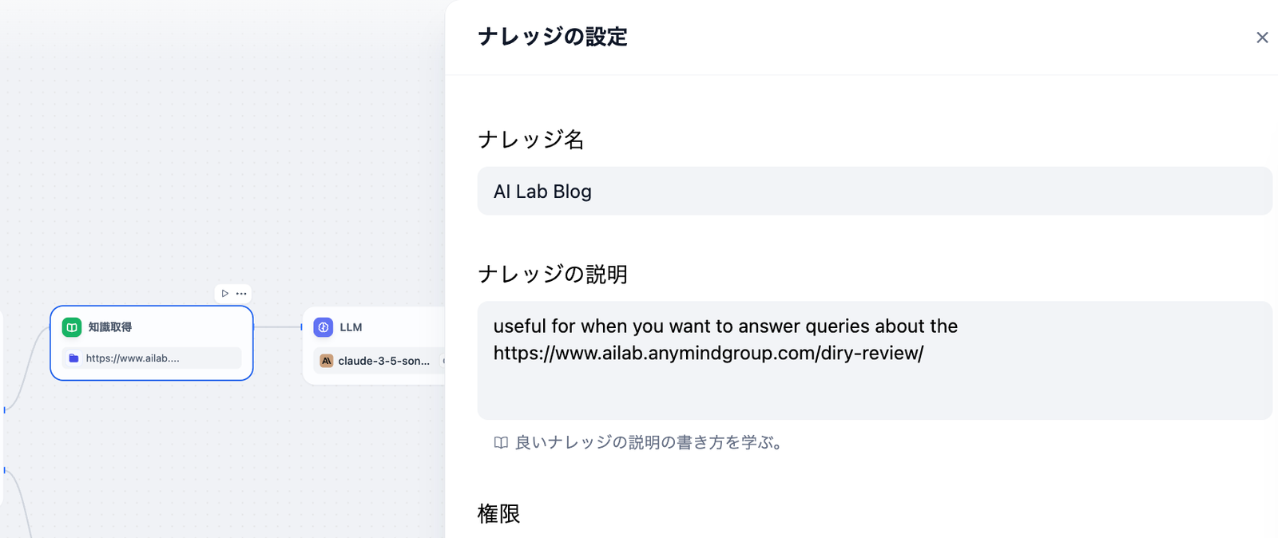This screenshot has width=1278, height=538.
Task: Click the green book icon on the 知識取得 node
Action: 73,326
